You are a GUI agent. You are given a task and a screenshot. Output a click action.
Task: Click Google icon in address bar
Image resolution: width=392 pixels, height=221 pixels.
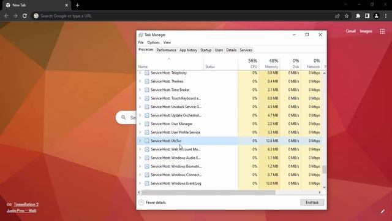(x=36, y=16)
